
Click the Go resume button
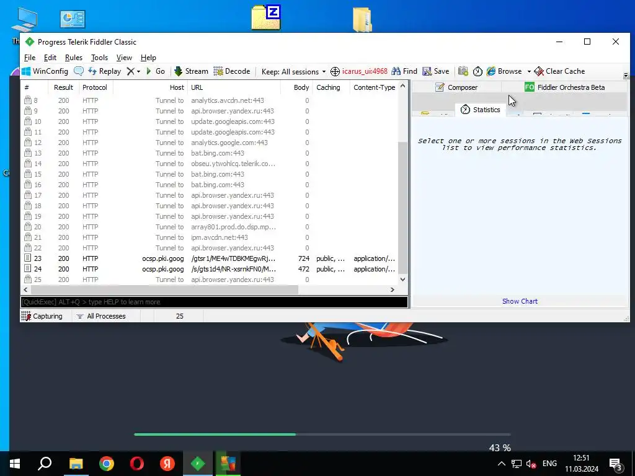[156, 71]
